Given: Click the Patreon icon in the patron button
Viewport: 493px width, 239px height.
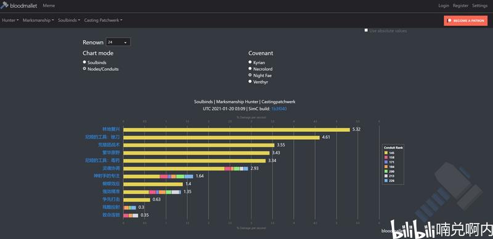Looking at the screenshot, I should [x=450, y=20].
